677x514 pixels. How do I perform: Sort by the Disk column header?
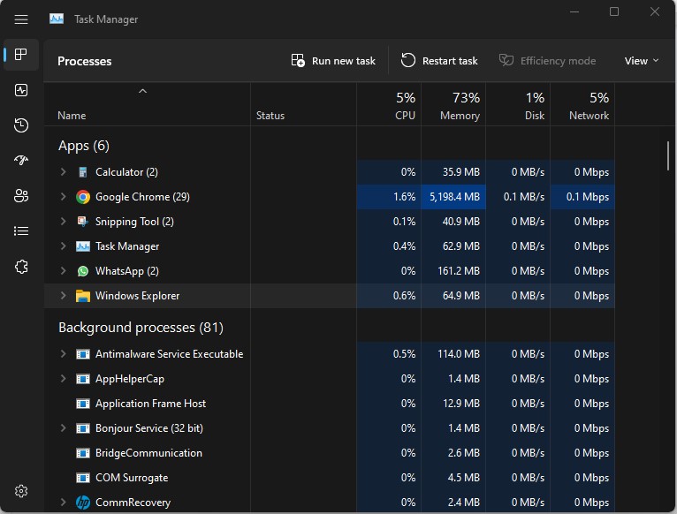coord(518,104)
